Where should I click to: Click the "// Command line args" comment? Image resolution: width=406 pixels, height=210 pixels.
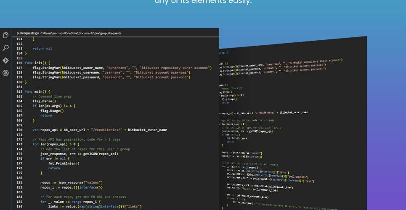tap(52, 96)
